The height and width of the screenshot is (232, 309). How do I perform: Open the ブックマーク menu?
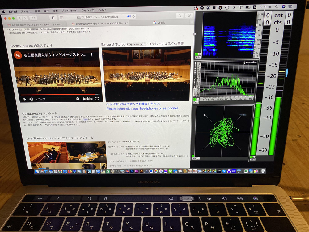(69, 10)
